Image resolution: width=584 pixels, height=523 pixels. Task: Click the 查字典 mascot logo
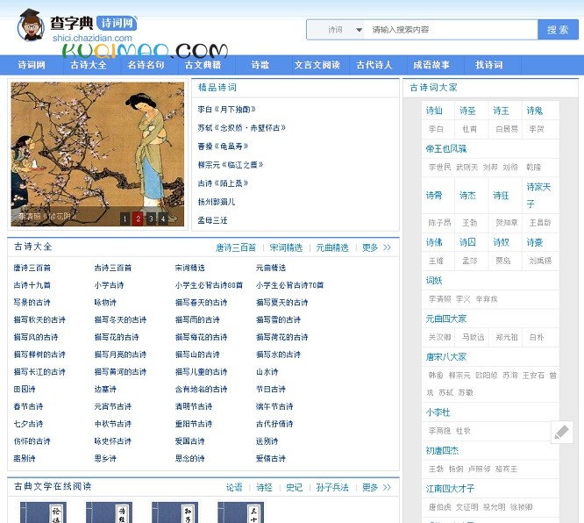tap(30, 25)
